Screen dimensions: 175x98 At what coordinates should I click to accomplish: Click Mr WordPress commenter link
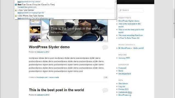coord(124,48)
